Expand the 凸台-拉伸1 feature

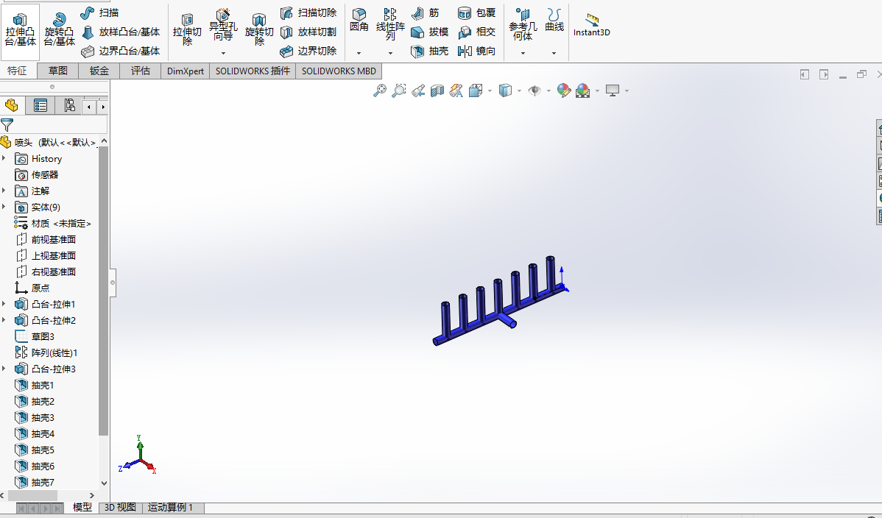coord(4,305)
